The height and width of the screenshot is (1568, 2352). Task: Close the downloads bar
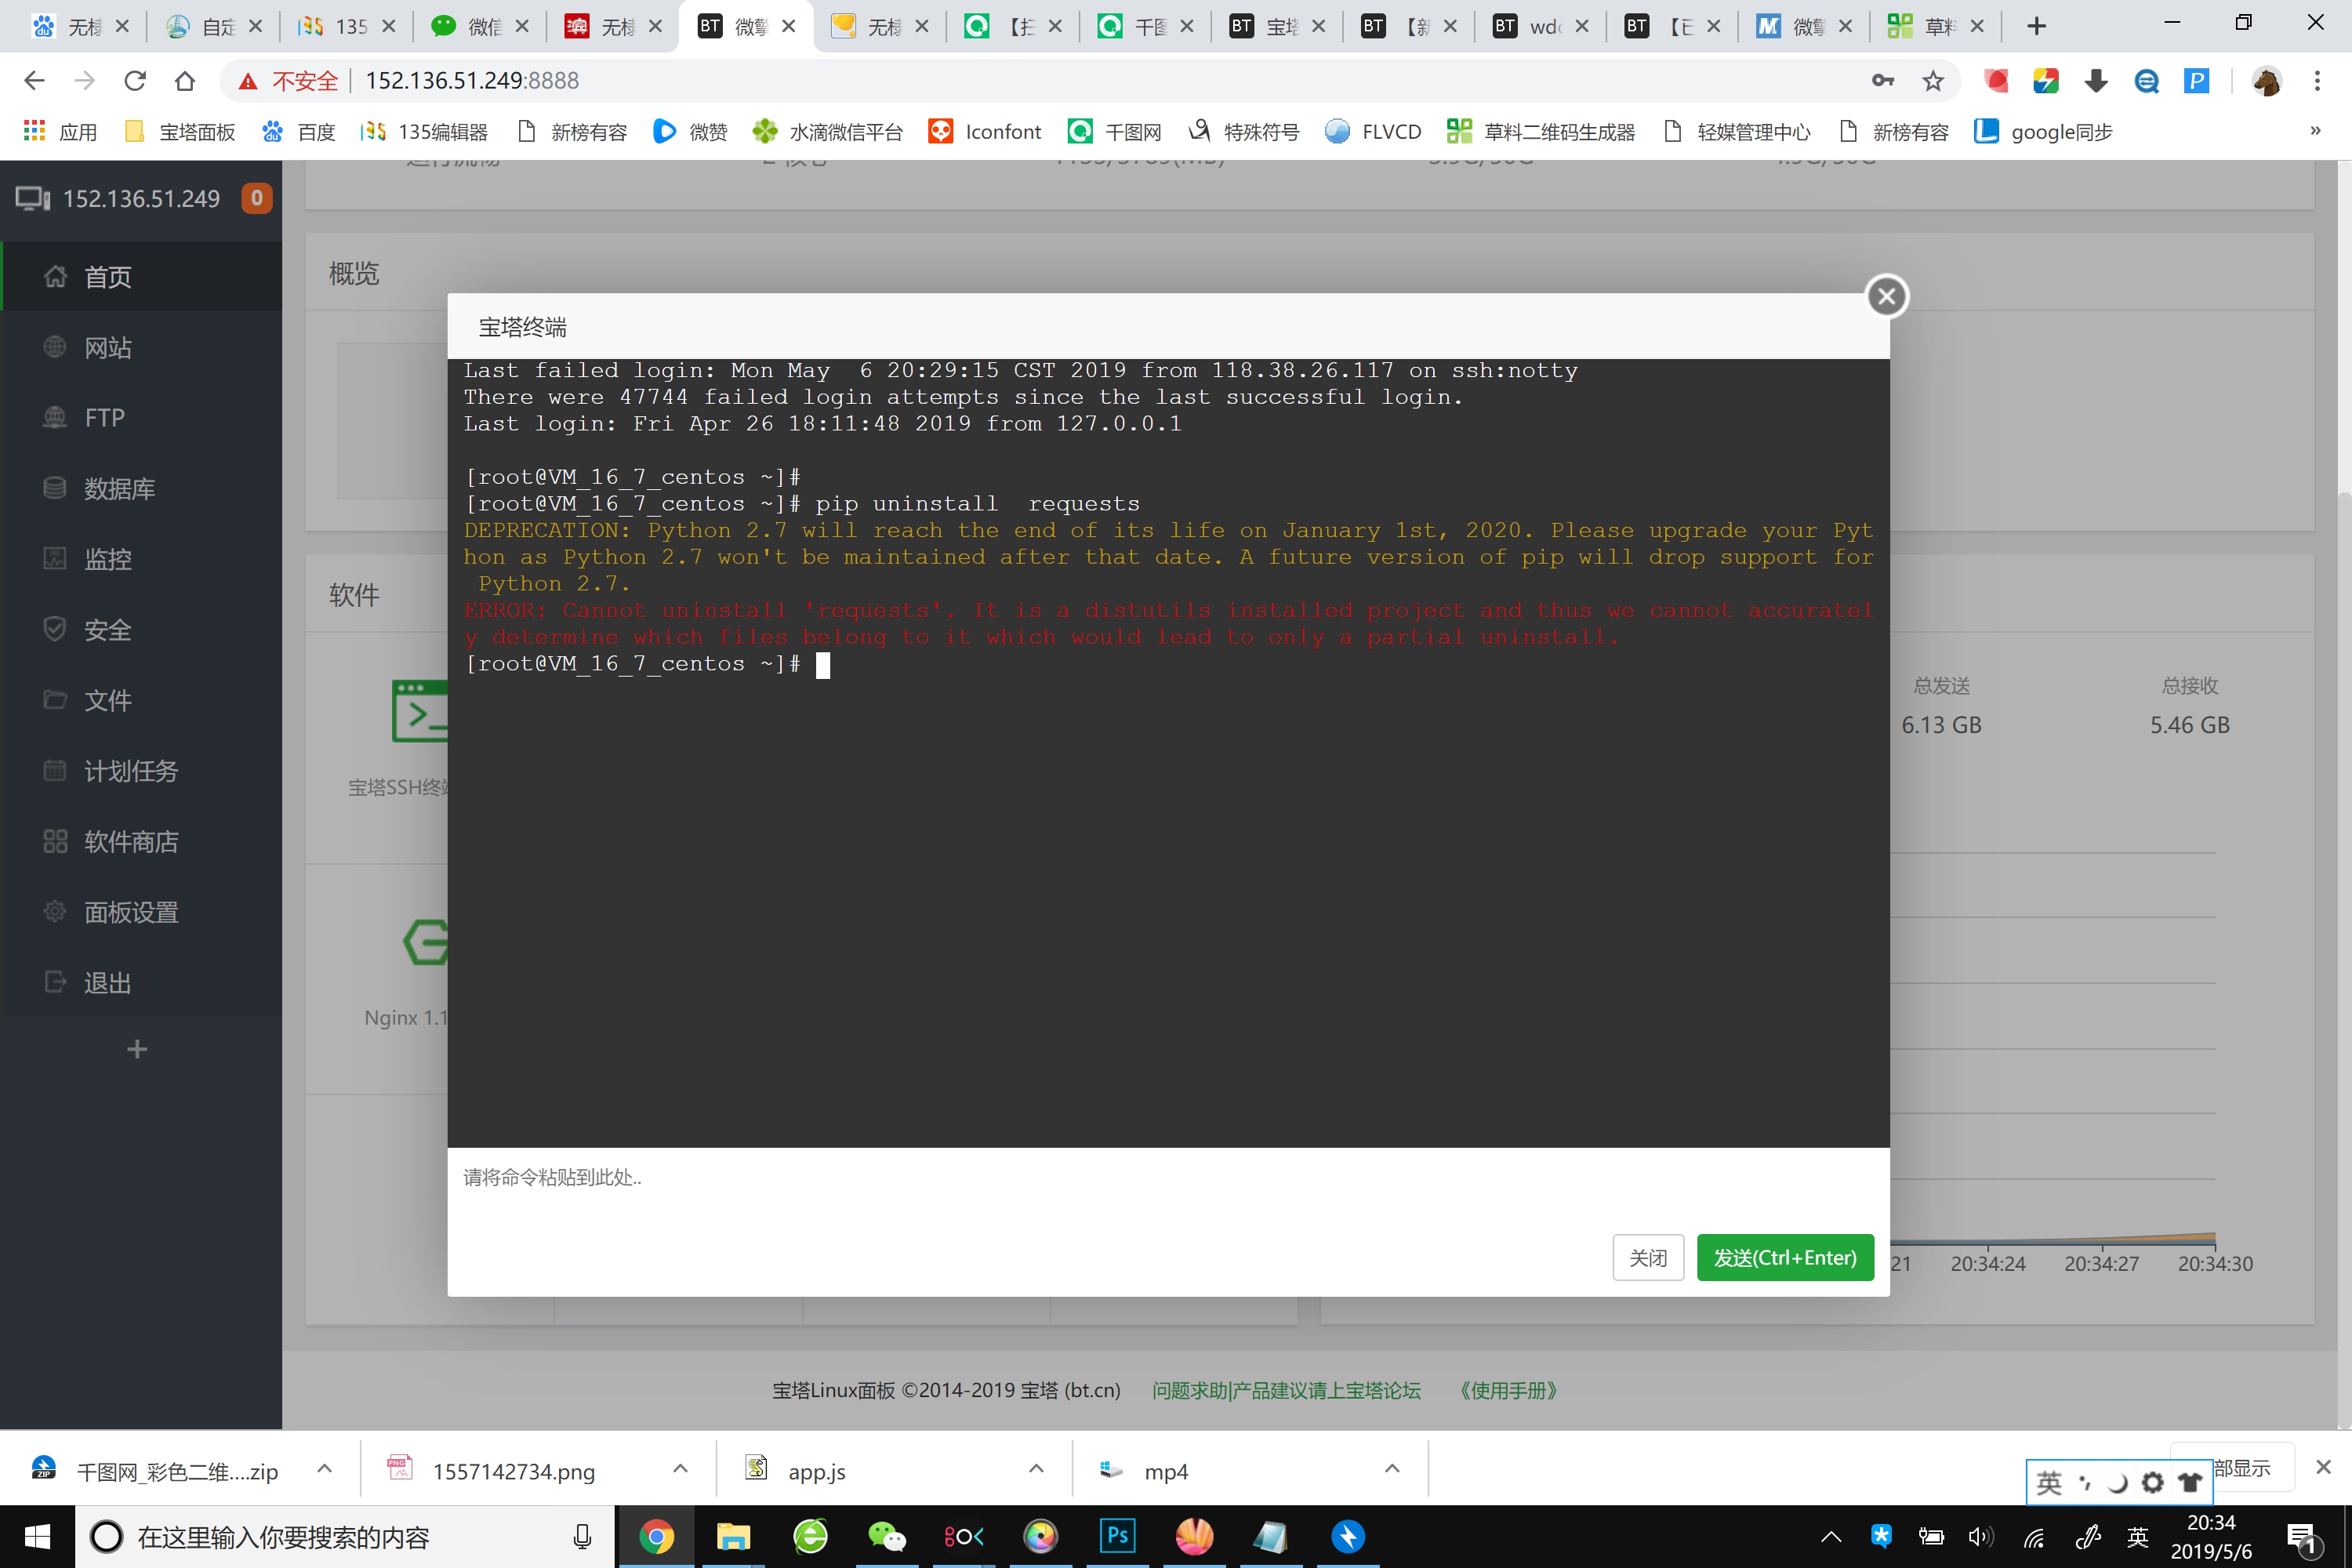[2323, 1467]
